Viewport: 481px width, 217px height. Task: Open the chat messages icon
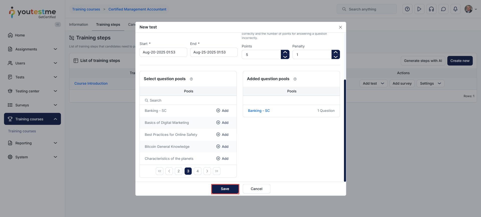coord(443,9)
